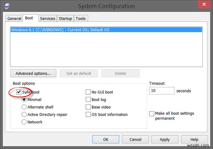Open the Tools tab

(81, 18)
